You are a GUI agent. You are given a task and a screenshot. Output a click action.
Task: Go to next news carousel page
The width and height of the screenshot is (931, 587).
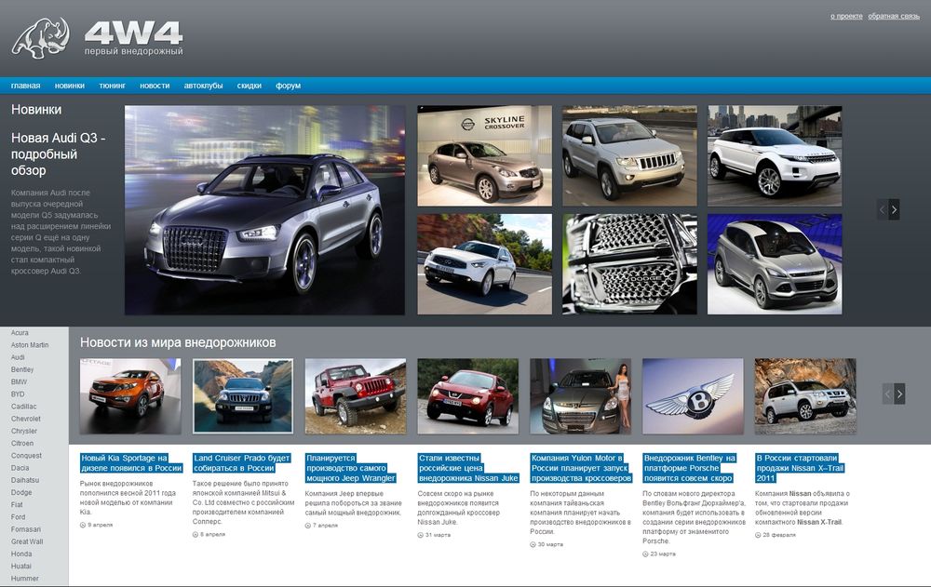click(899, 394)
